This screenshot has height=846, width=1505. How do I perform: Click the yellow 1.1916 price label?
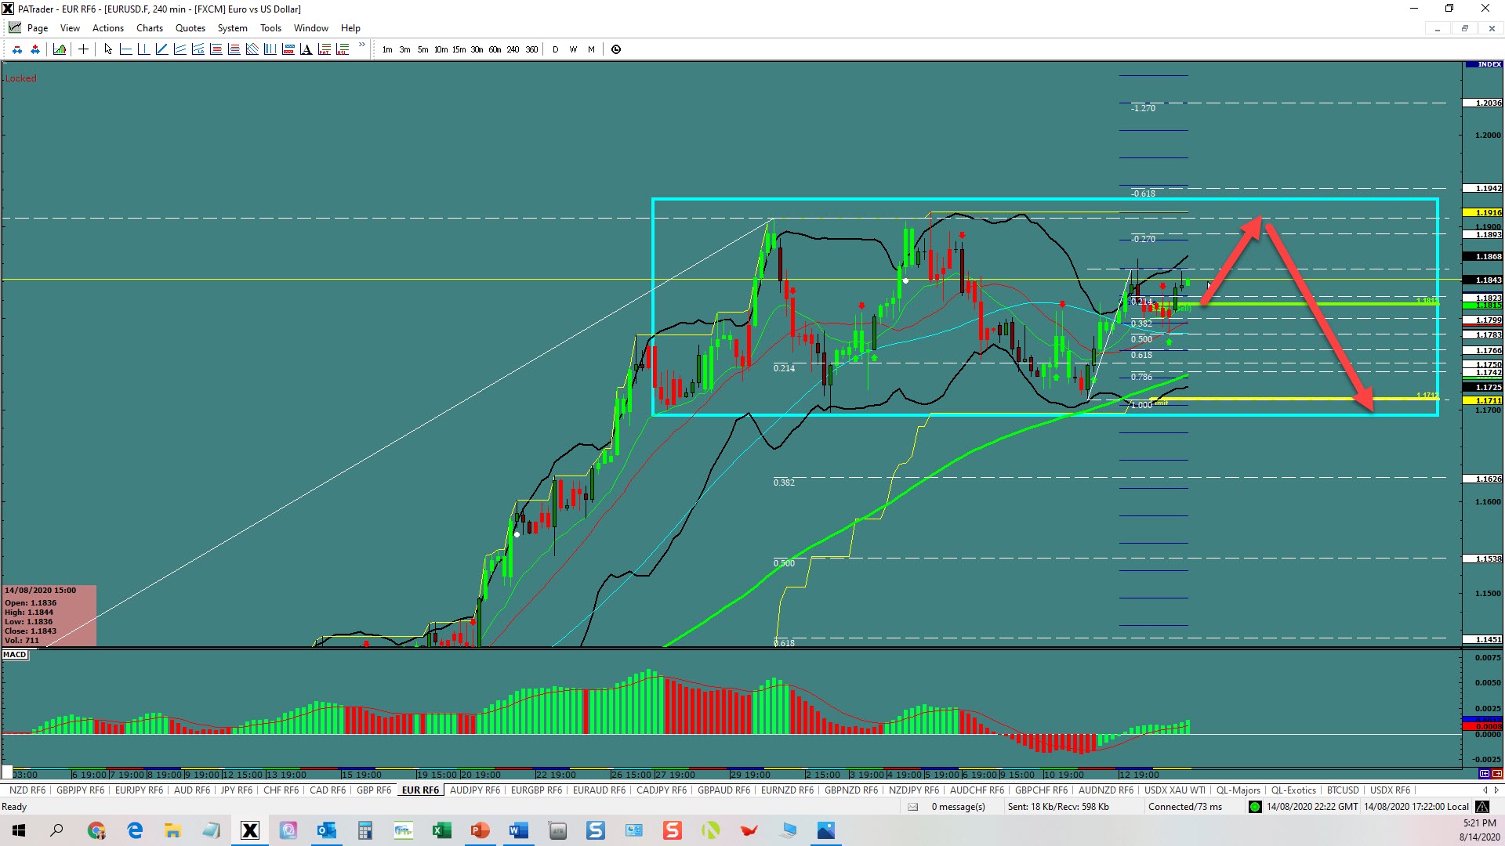click(x=1483, y=212)
